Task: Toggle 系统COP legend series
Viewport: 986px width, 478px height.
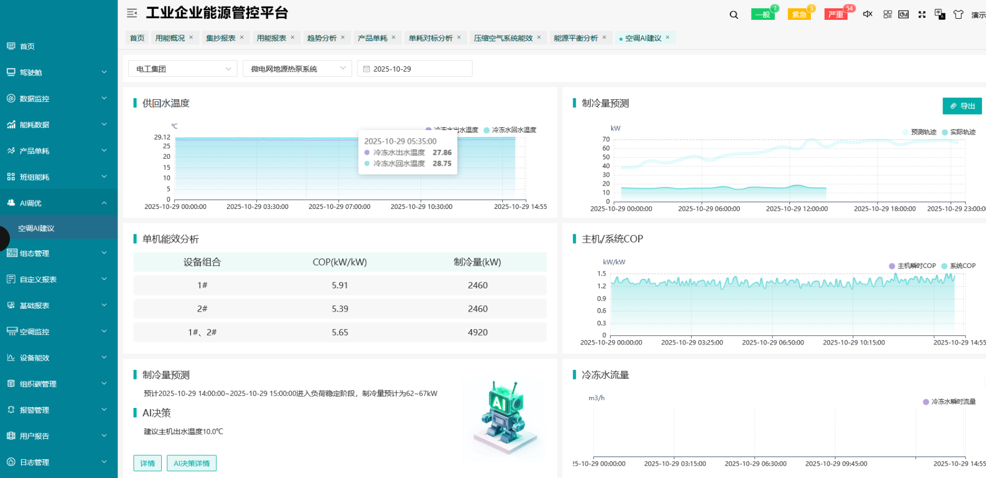Action: point(958,266)
